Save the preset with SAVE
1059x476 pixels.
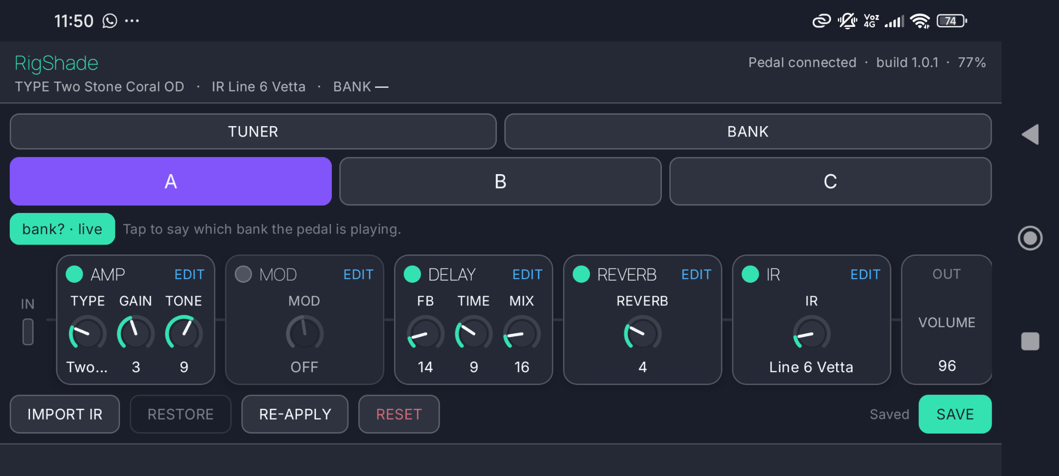click(x=955, y=414)
